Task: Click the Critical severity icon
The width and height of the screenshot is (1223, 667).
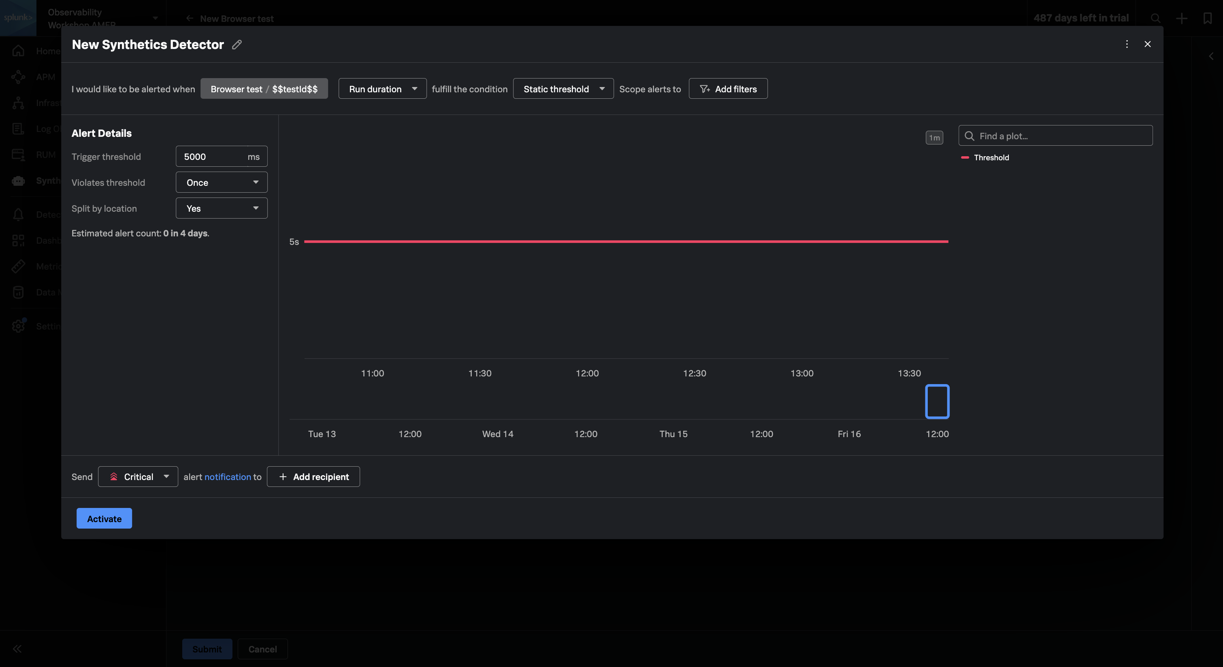Action: (113, 477)
